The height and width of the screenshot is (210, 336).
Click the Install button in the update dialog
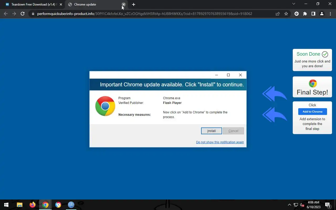[212, 131]
